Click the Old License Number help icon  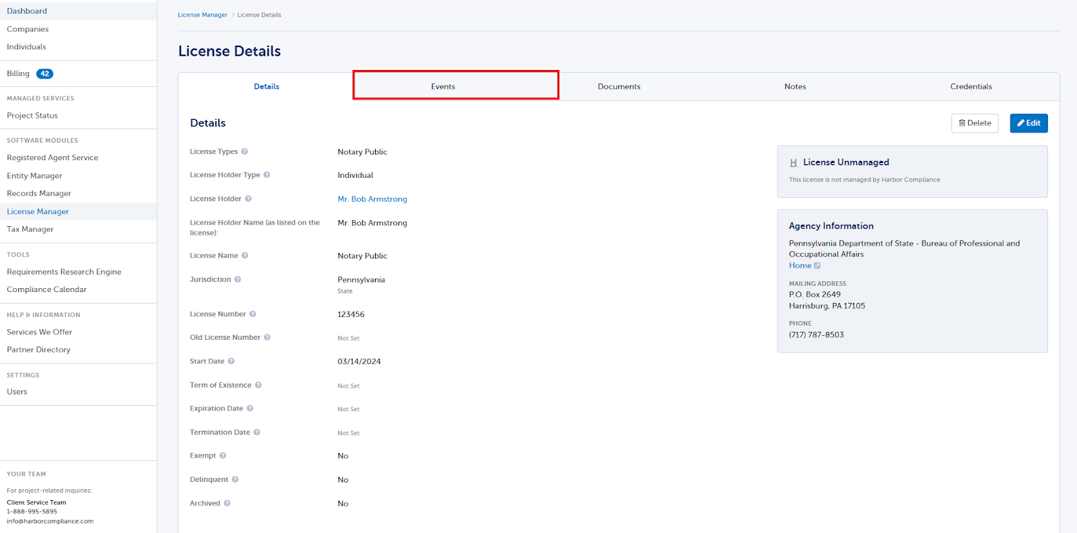tap(267, 338)
